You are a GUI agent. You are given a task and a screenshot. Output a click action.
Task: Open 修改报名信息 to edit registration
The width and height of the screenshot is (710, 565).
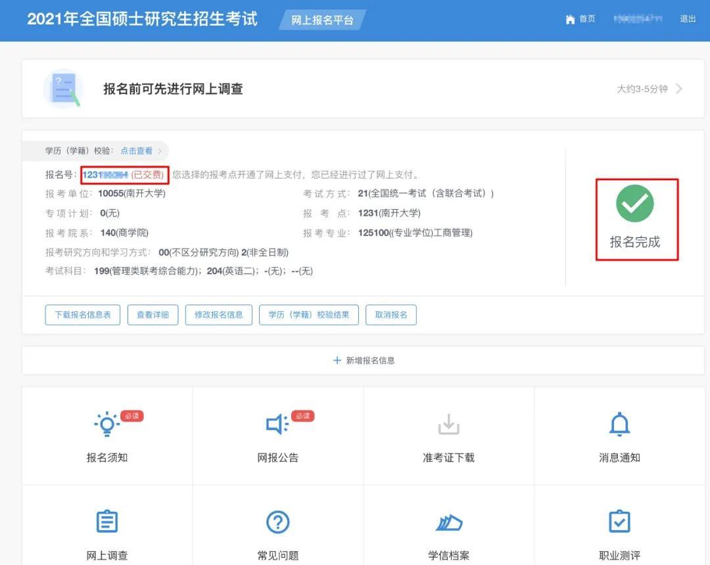click(218, 314)
